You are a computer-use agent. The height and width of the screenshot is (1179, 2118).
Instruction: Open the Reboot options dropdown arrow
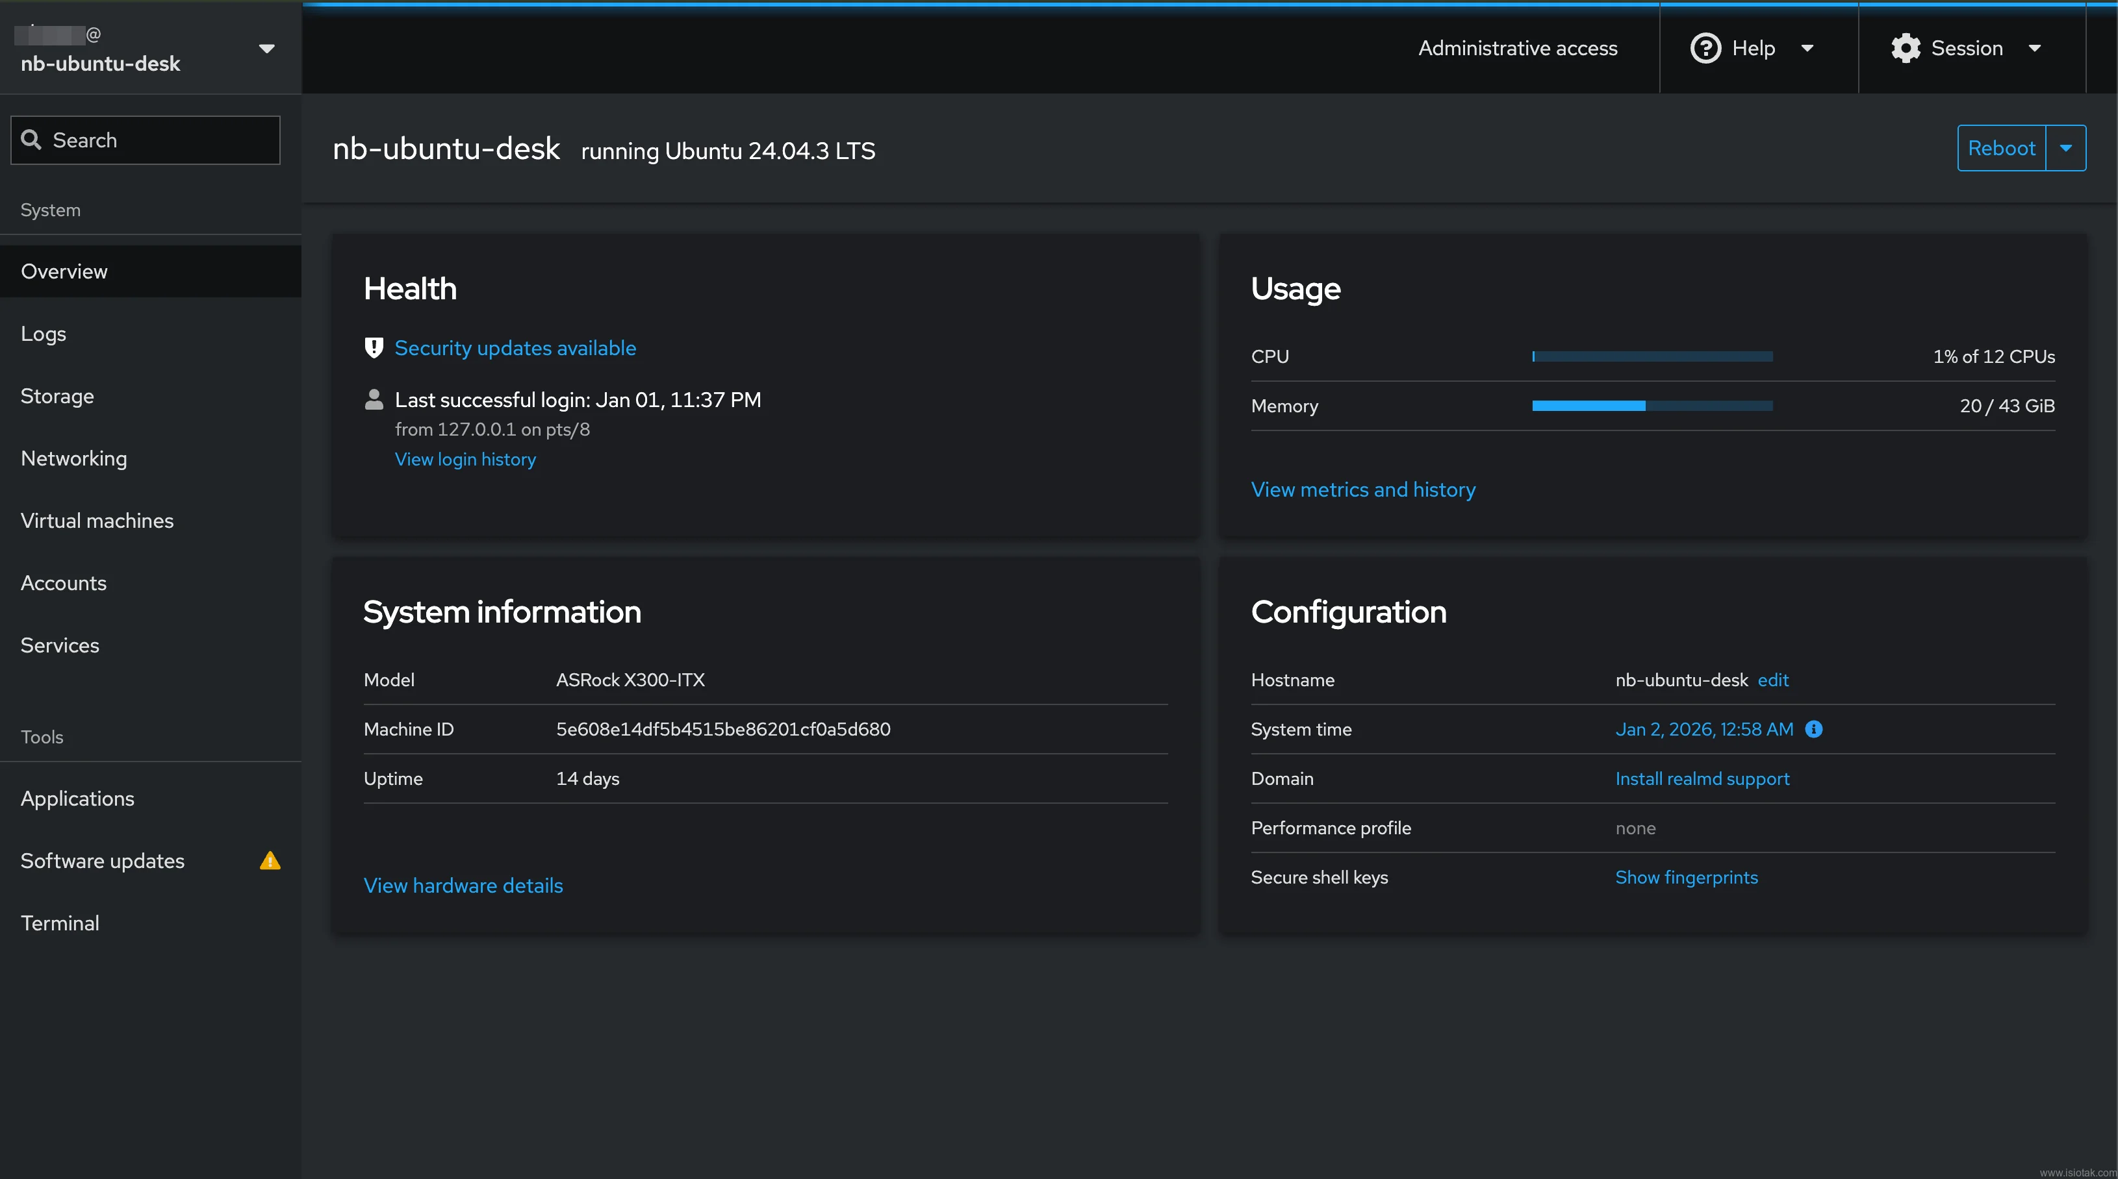pyautogui.click(x=2065, y=148)
